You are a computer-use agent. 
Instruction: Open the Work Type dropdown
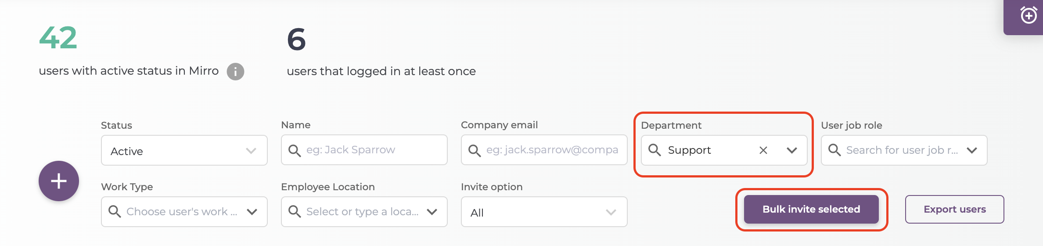(x=184, y=212)
